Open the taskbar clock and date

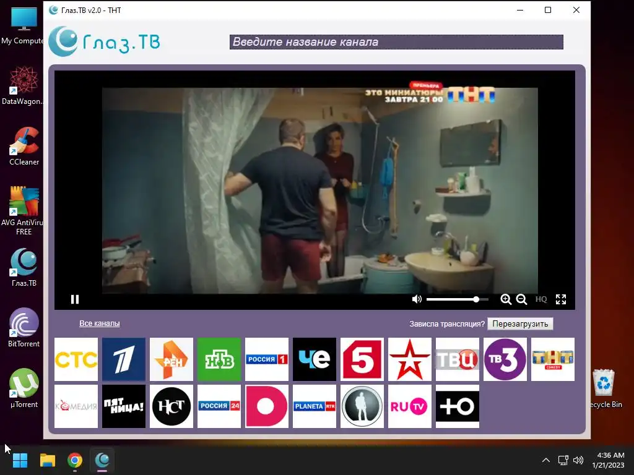(609, 460)
